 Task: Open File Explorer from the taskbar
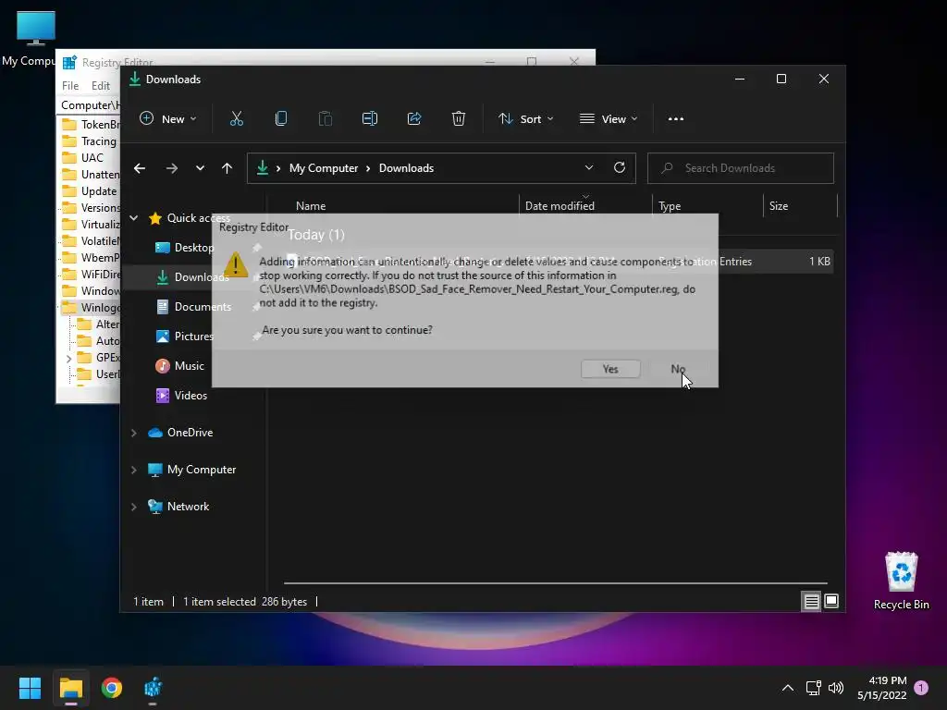click(x=70, y=688)
